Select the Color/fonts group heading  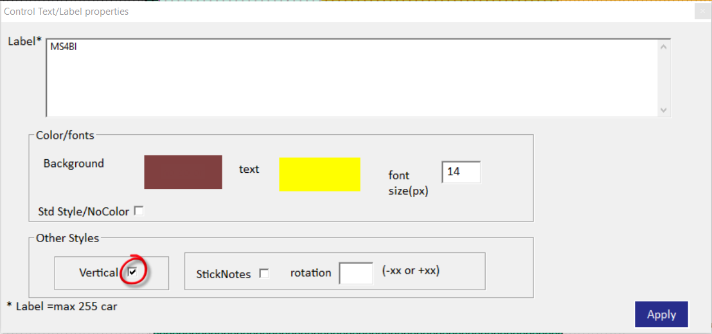pos(65,136)
